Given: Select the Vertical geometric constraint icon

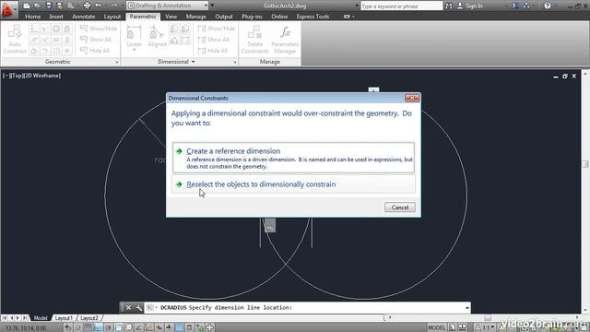Looking at the screenshot, I should click(67, 40).
